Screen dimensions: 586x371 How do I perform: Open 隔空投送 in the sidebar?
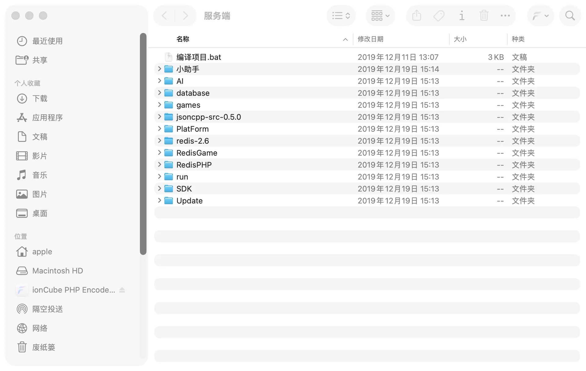pos(40,309)
